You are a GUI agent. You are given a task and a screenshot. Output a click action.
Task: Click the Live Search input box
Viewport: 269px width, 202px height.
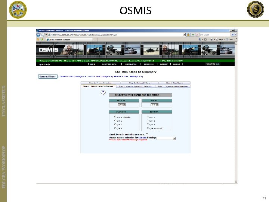tap(215, 35)
